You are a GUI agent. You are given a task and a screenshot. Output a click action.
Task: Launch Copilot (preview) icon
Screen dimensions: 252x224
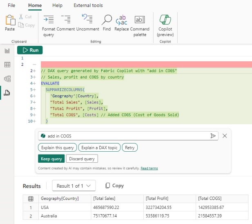[165, 20]
